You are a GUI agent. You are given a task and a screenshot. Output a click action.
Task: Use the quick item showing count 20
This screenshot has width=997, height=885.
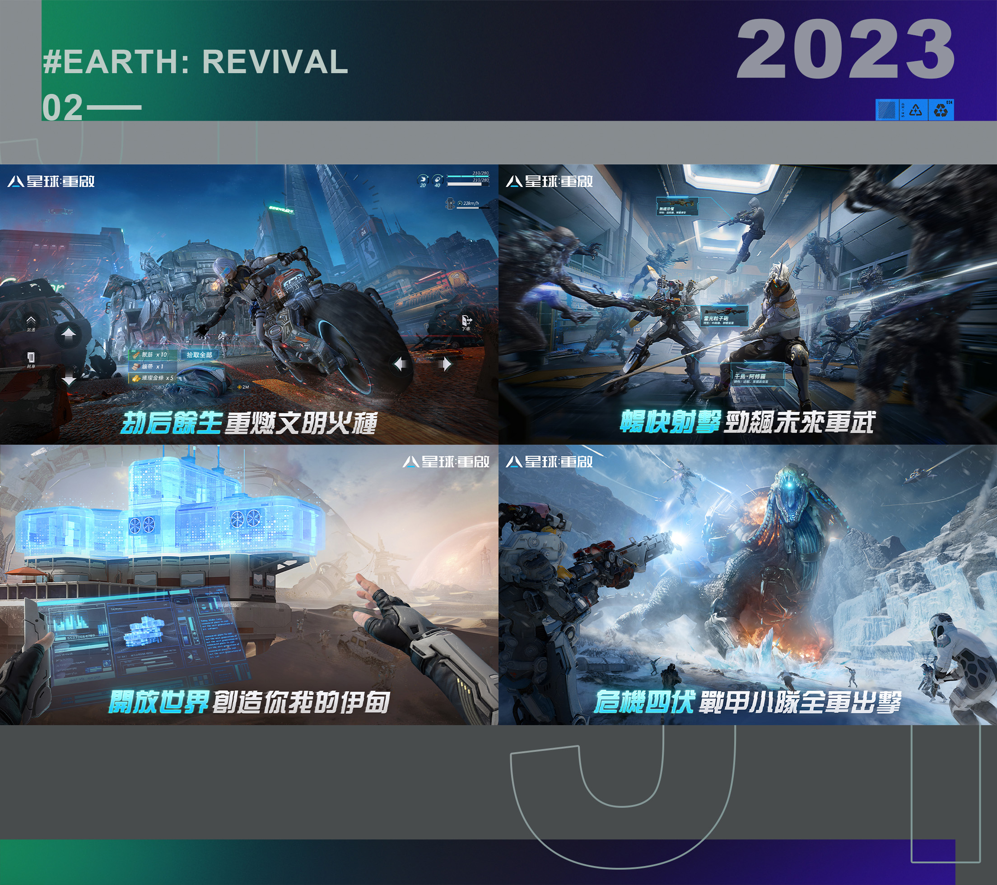[422, 181]
